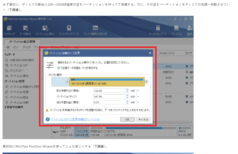Open the hamburger menu icon in title bar

point(175,19)
